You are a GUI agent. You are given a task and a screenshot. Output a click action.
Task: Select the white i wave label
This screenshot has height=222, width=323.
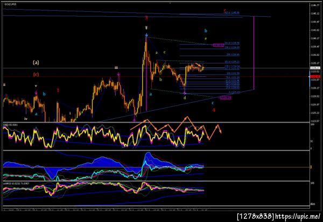tap(70, 113)
